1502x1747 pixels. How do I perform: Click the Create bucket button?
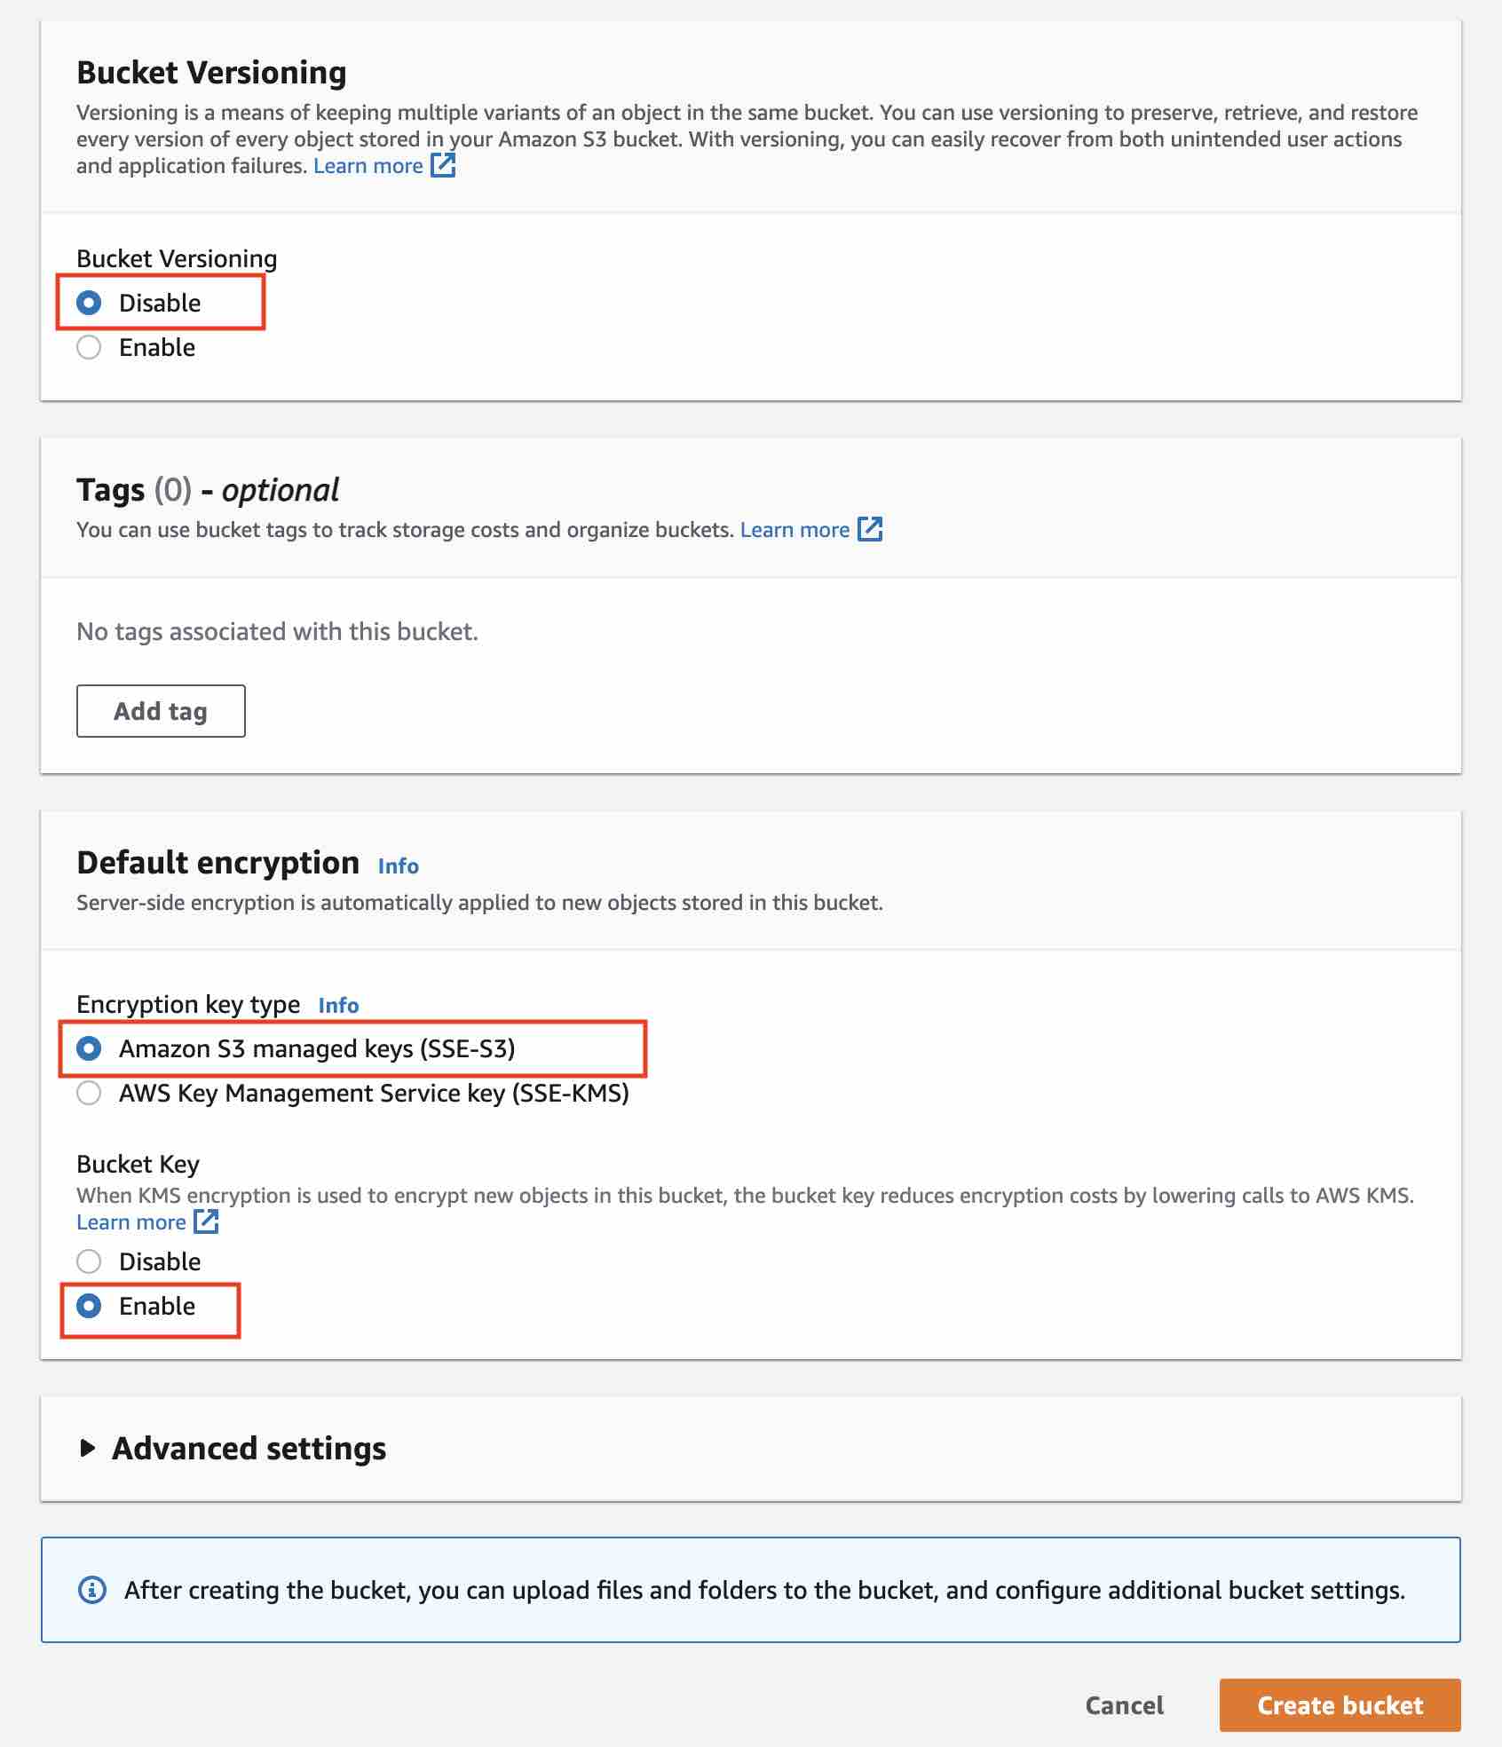pos(1340,1705)
